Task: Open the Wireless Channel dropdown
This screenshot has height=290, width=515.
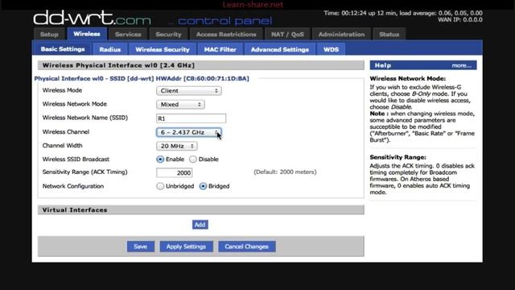Action: click(189, 132)
